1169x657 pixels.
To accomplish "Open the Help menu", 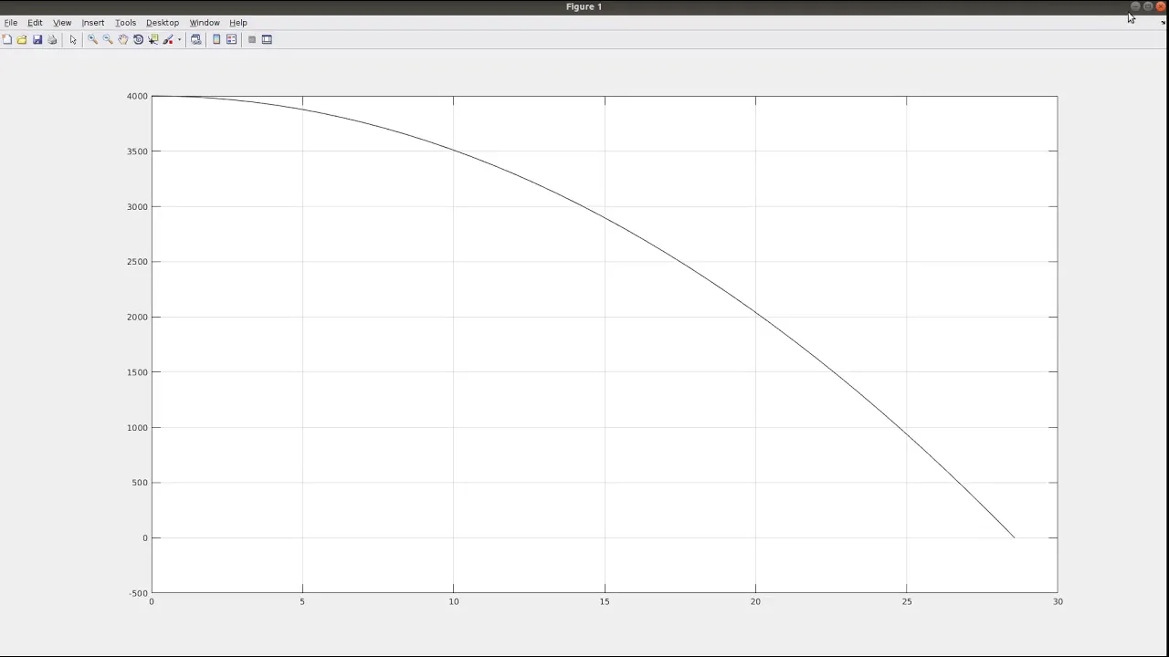I will (x=237, y=22).
